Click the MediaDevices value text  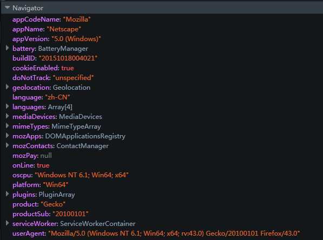click(81, 117)
